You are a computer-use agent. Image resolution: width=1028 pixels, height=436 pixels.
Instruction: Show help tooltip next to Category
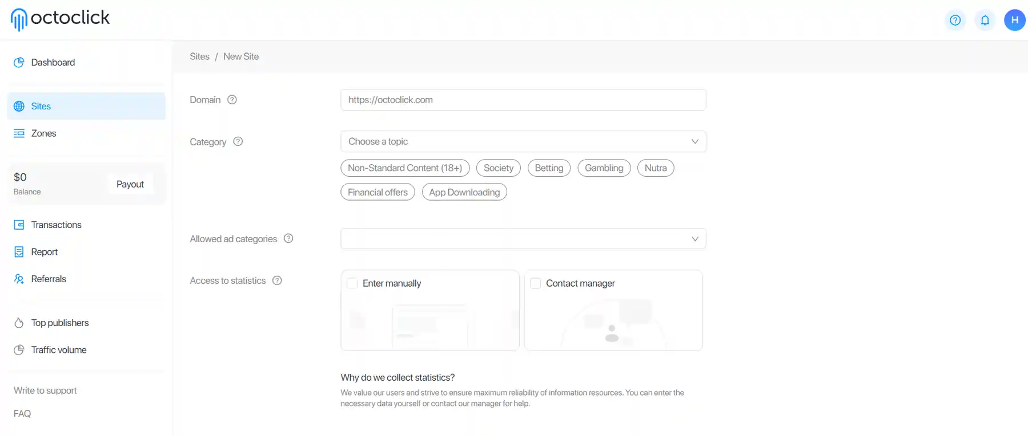(x=238, y=141)
